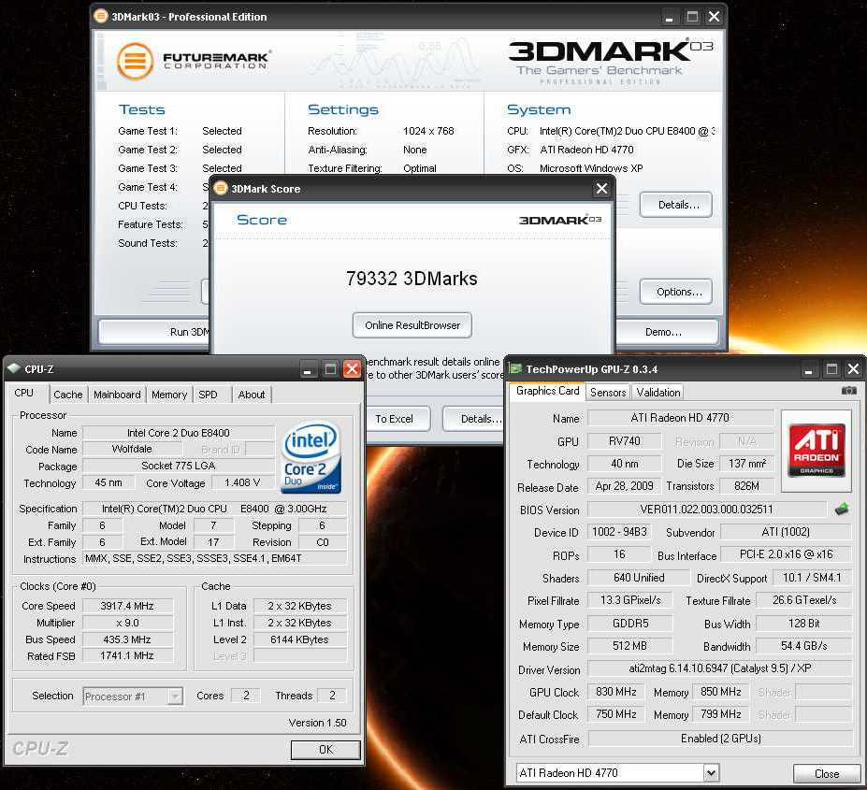The image size is (867, 790).
Task: Click the Futuremark orange logo icon
Action: point(135,61)
